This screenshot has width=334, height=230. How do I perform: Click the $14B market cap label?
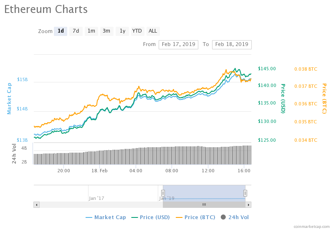(23, 109)
